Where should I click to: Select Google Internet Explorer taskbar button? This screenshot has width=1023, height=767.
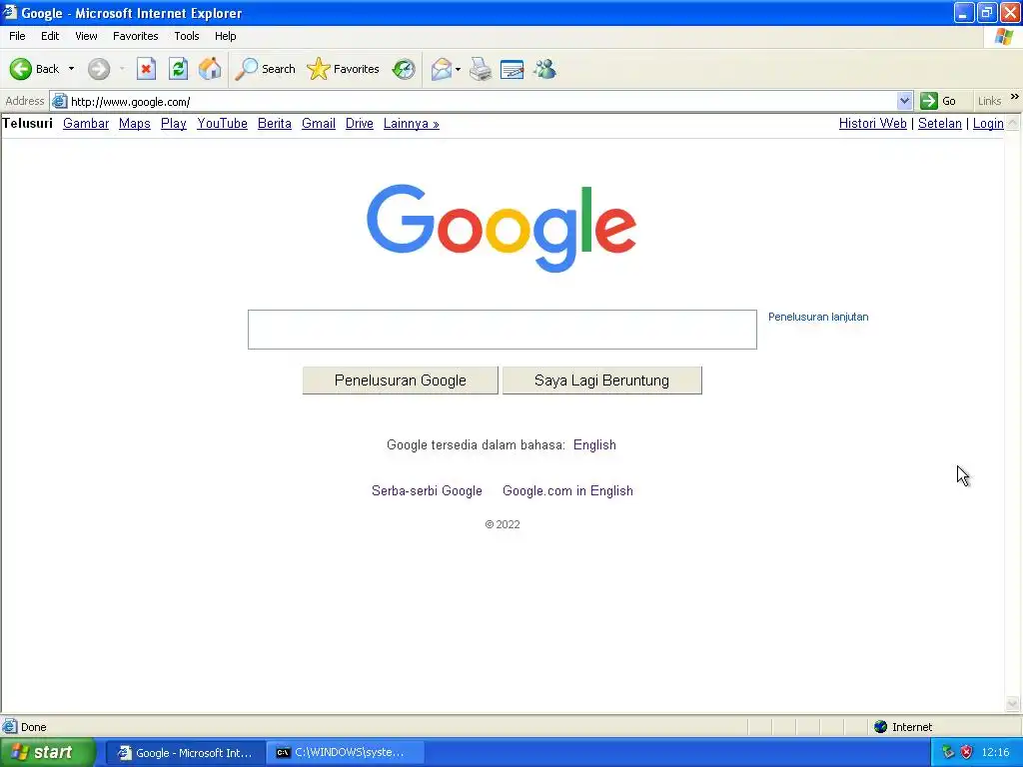point(186,753)
